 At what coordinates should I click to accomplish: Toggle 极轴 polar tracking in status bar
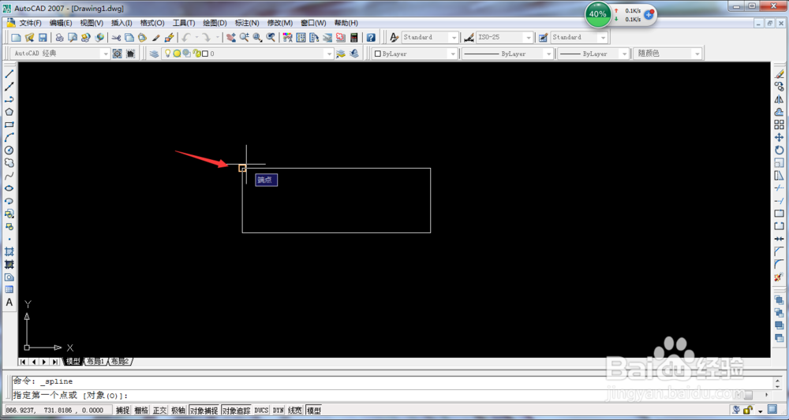click(178, 411)
